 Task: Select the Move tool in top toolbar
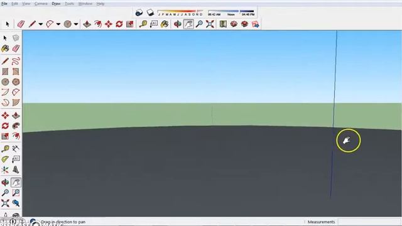109,24
